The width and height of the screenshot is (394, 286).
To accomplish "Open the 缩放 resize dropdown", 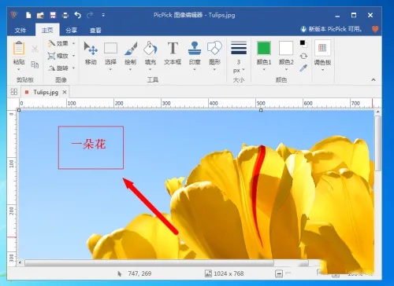I will [x=61, y=56].
